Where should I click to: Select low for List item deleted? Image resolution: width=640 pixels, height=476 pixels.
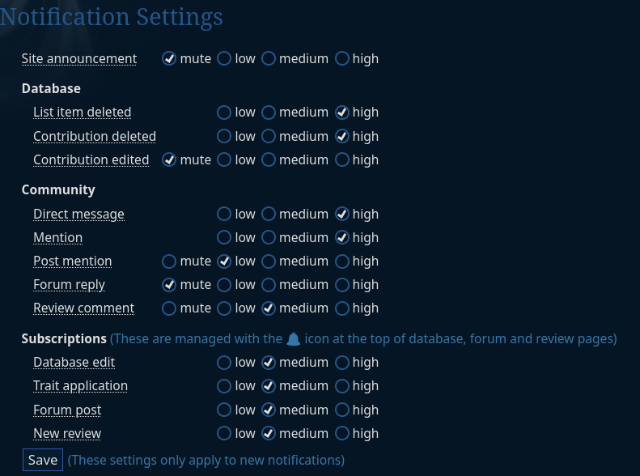224,113
